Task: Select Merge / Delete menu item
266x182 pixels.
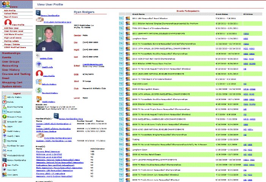Action: (x=12, y=44)
